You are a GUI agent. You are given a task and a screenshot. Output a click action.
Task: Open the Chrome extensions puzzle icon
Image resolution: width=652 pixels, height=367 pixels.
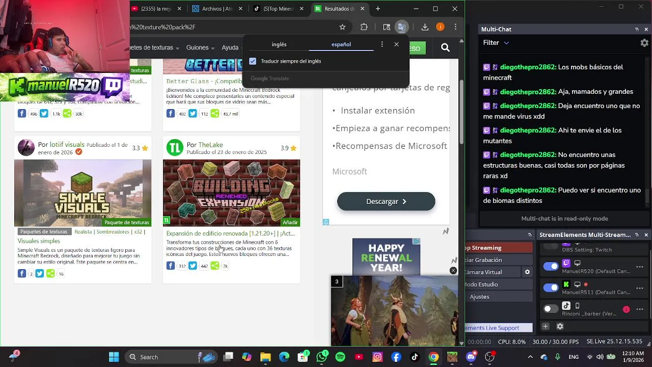coord(364,27)
